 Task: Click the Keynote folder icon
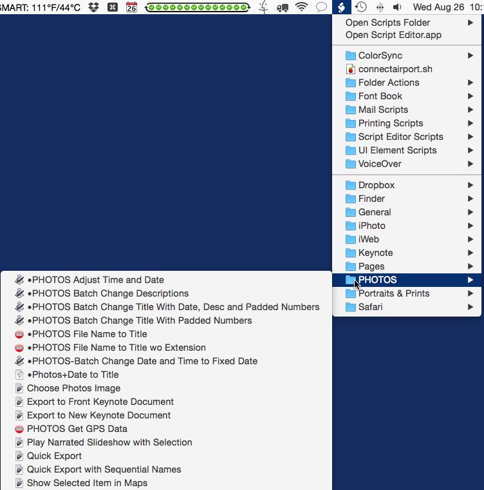351,253
